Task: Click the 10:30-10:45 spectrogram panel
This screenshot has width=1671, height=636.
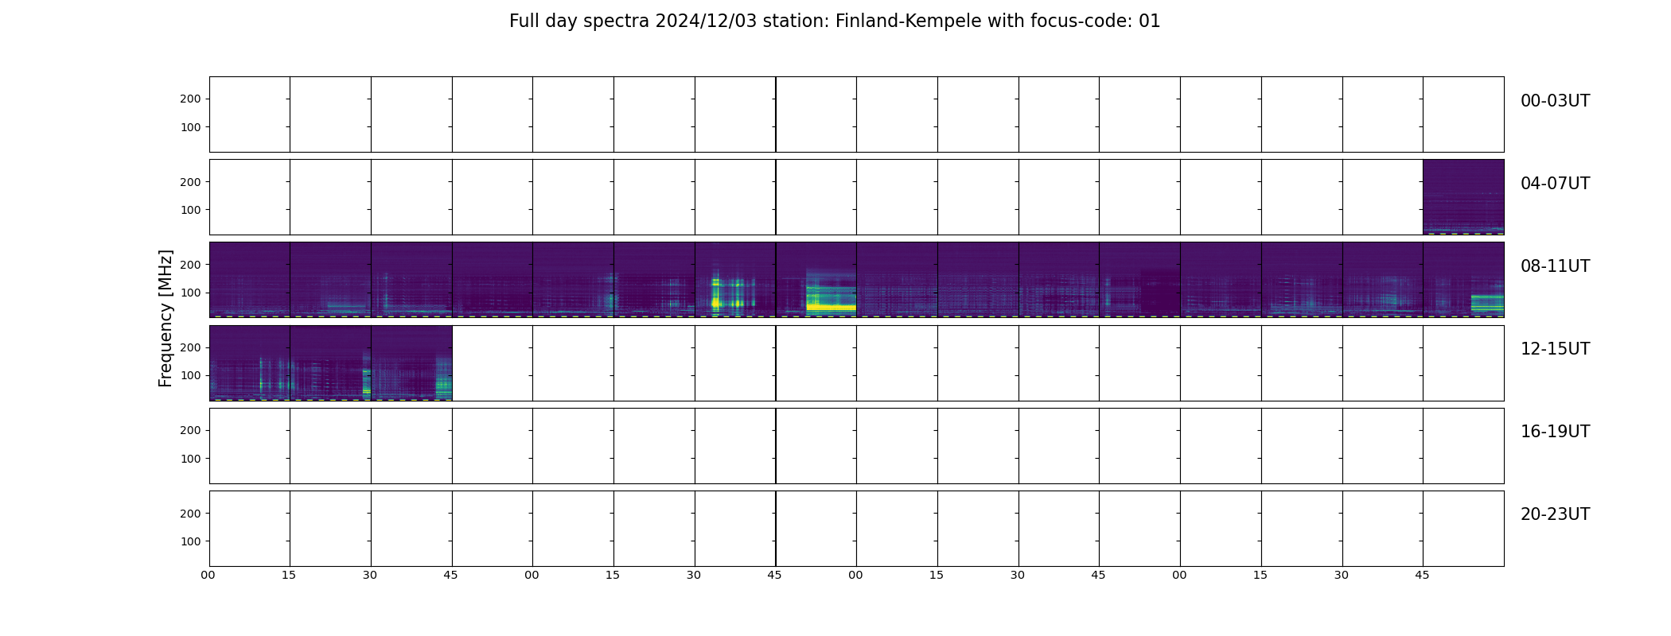Action: pos(1059,280)
